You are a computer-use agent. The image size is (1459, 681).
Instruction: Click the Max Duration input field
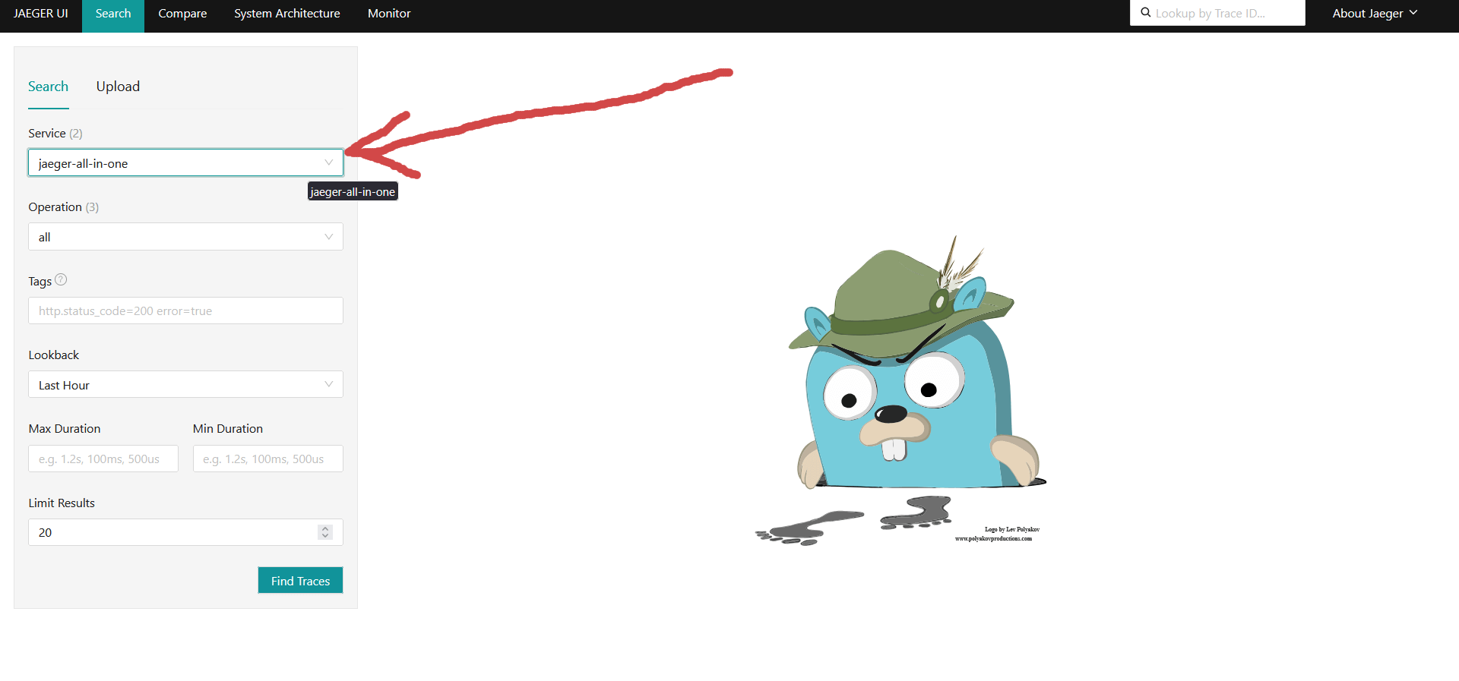point(103,459)
